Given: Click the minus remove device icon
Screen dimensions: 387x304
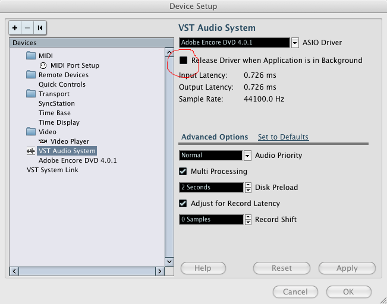Looking at the screenshot, I should pyautogui.click(x=27, y=28).
